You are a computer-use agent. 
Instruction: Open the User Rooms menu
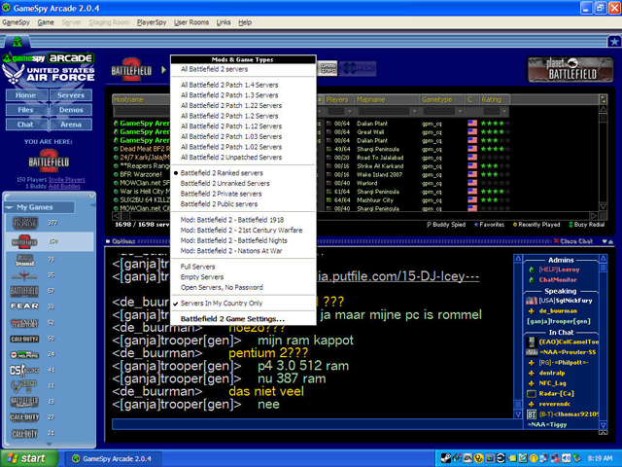click(x=191, y=22)
